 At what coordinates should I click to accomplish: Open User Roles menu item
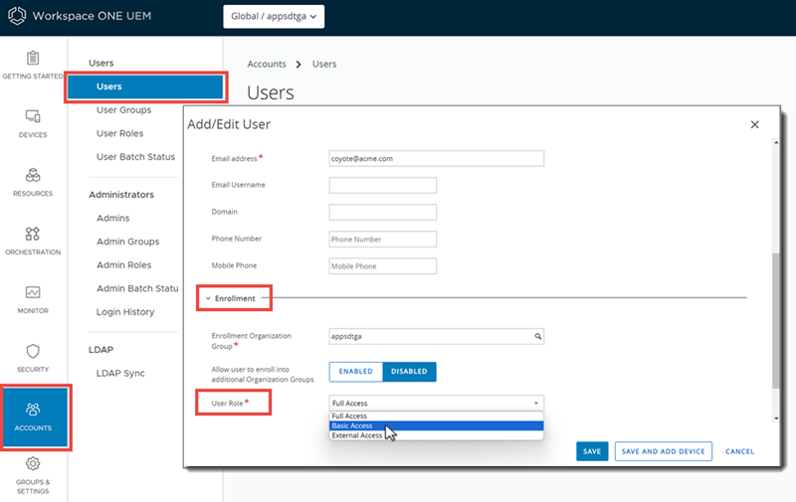pyautogui.click(x=119, y=133)
